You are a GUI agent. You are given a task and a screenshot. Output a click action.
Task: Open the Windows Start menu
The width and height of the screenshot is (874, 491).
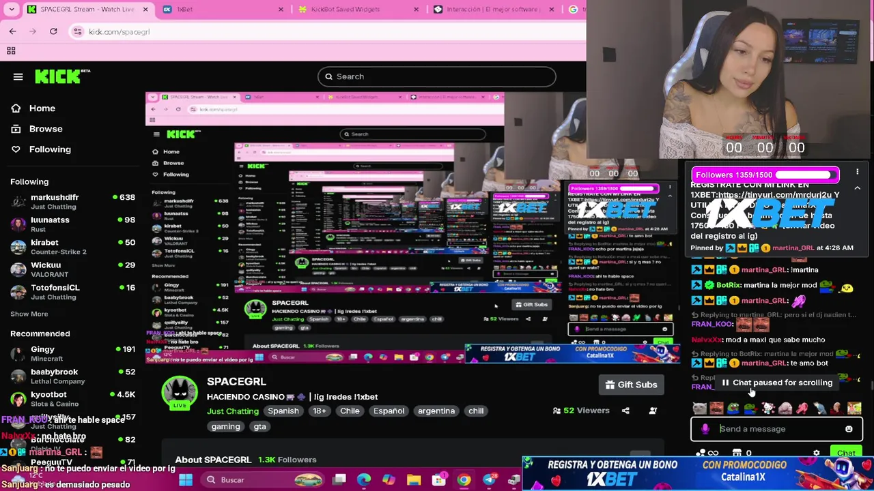(x=186, y=479)
